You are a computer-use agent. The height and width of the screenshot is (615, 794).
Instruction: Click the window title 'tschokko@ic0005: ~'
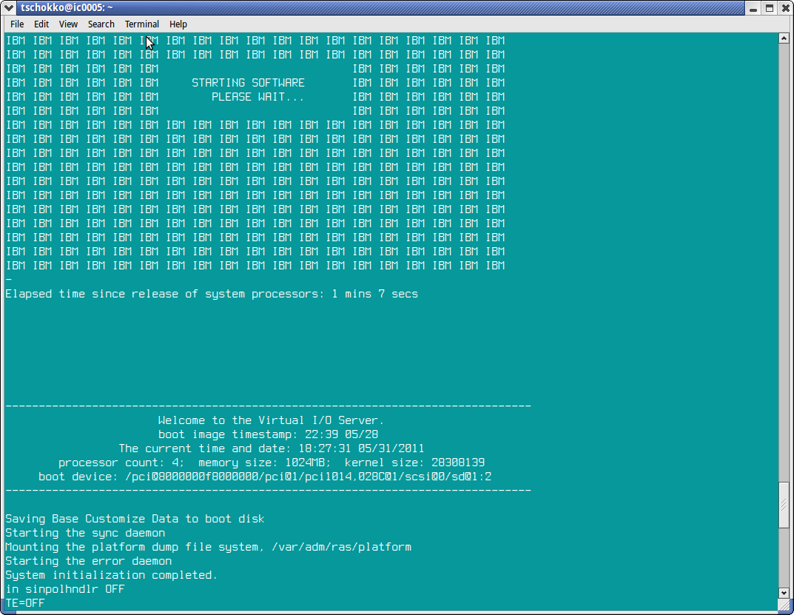click(x=67, y=7)
